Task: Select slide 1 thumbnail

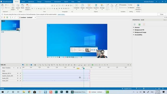Action: 10,25
